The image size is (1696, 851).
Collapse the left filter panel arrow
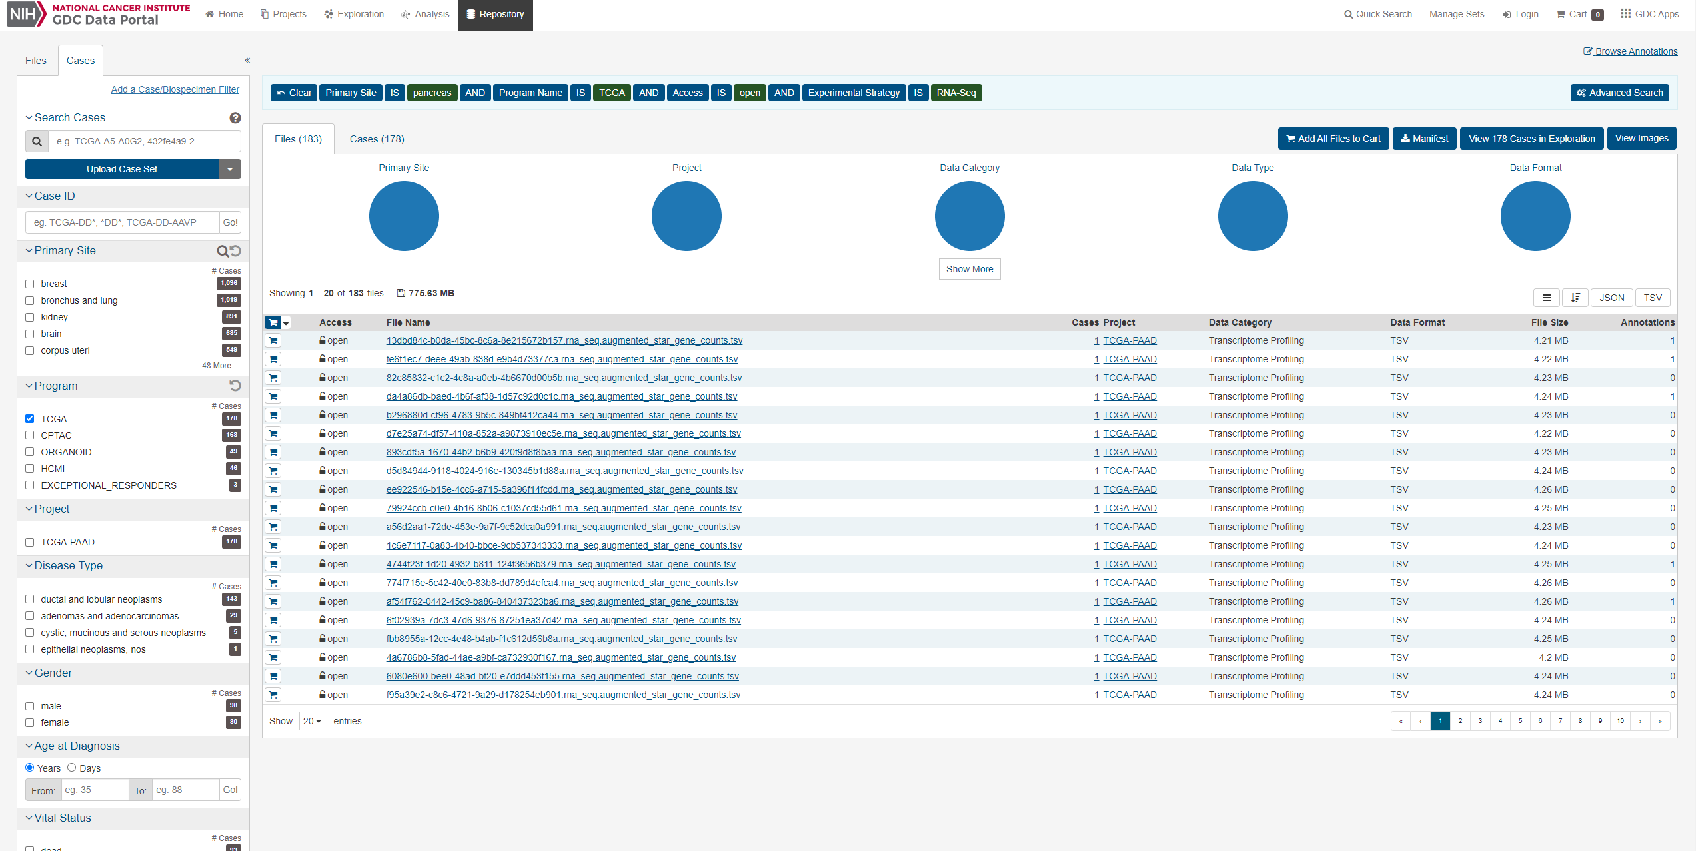point(247,61)
